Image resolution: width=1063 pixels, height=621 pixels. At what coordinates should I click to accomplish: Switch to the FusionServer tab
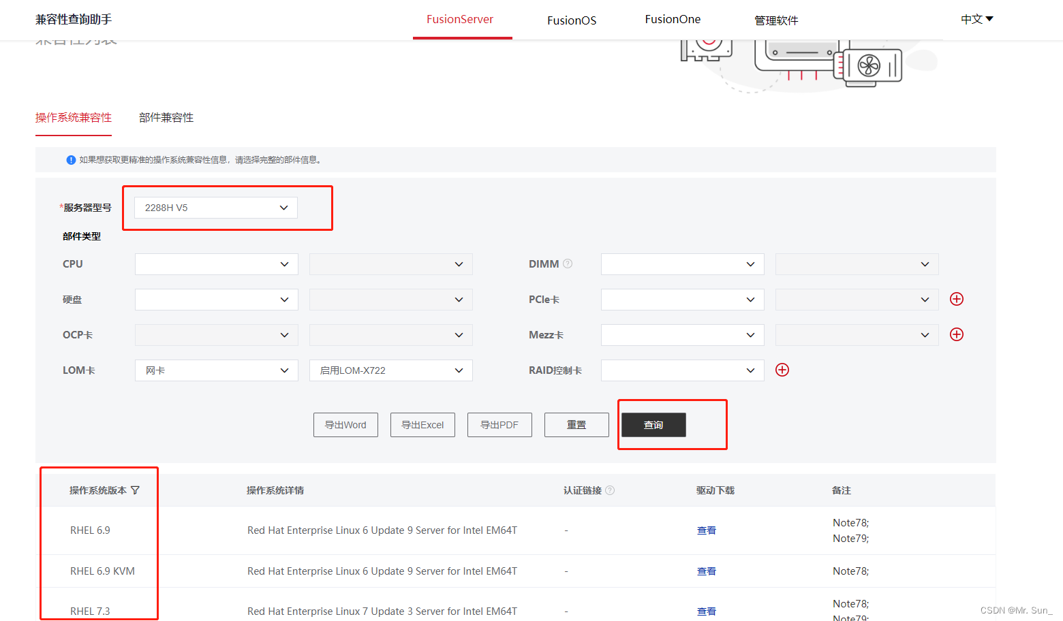click(x=460, y=19)
